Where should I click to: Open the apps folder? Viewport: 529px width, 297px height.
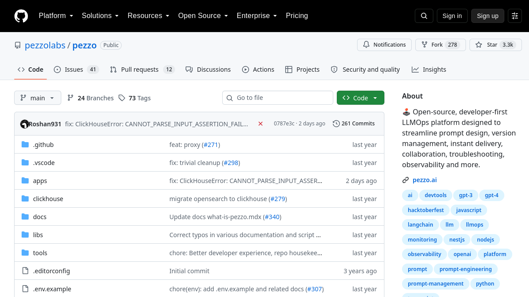(40, 181)
